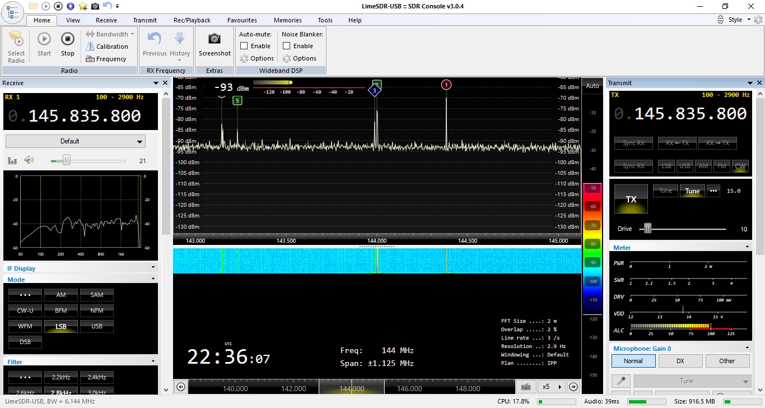Click the DX microphone button
The image size is (765, 408).
680,361
